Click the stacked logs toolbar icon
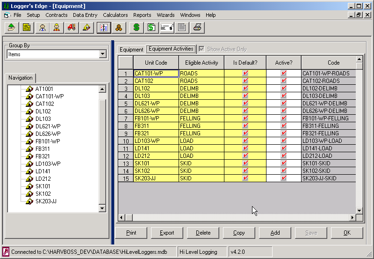Screen dimensions: 374x259 [x=119, y=28]
